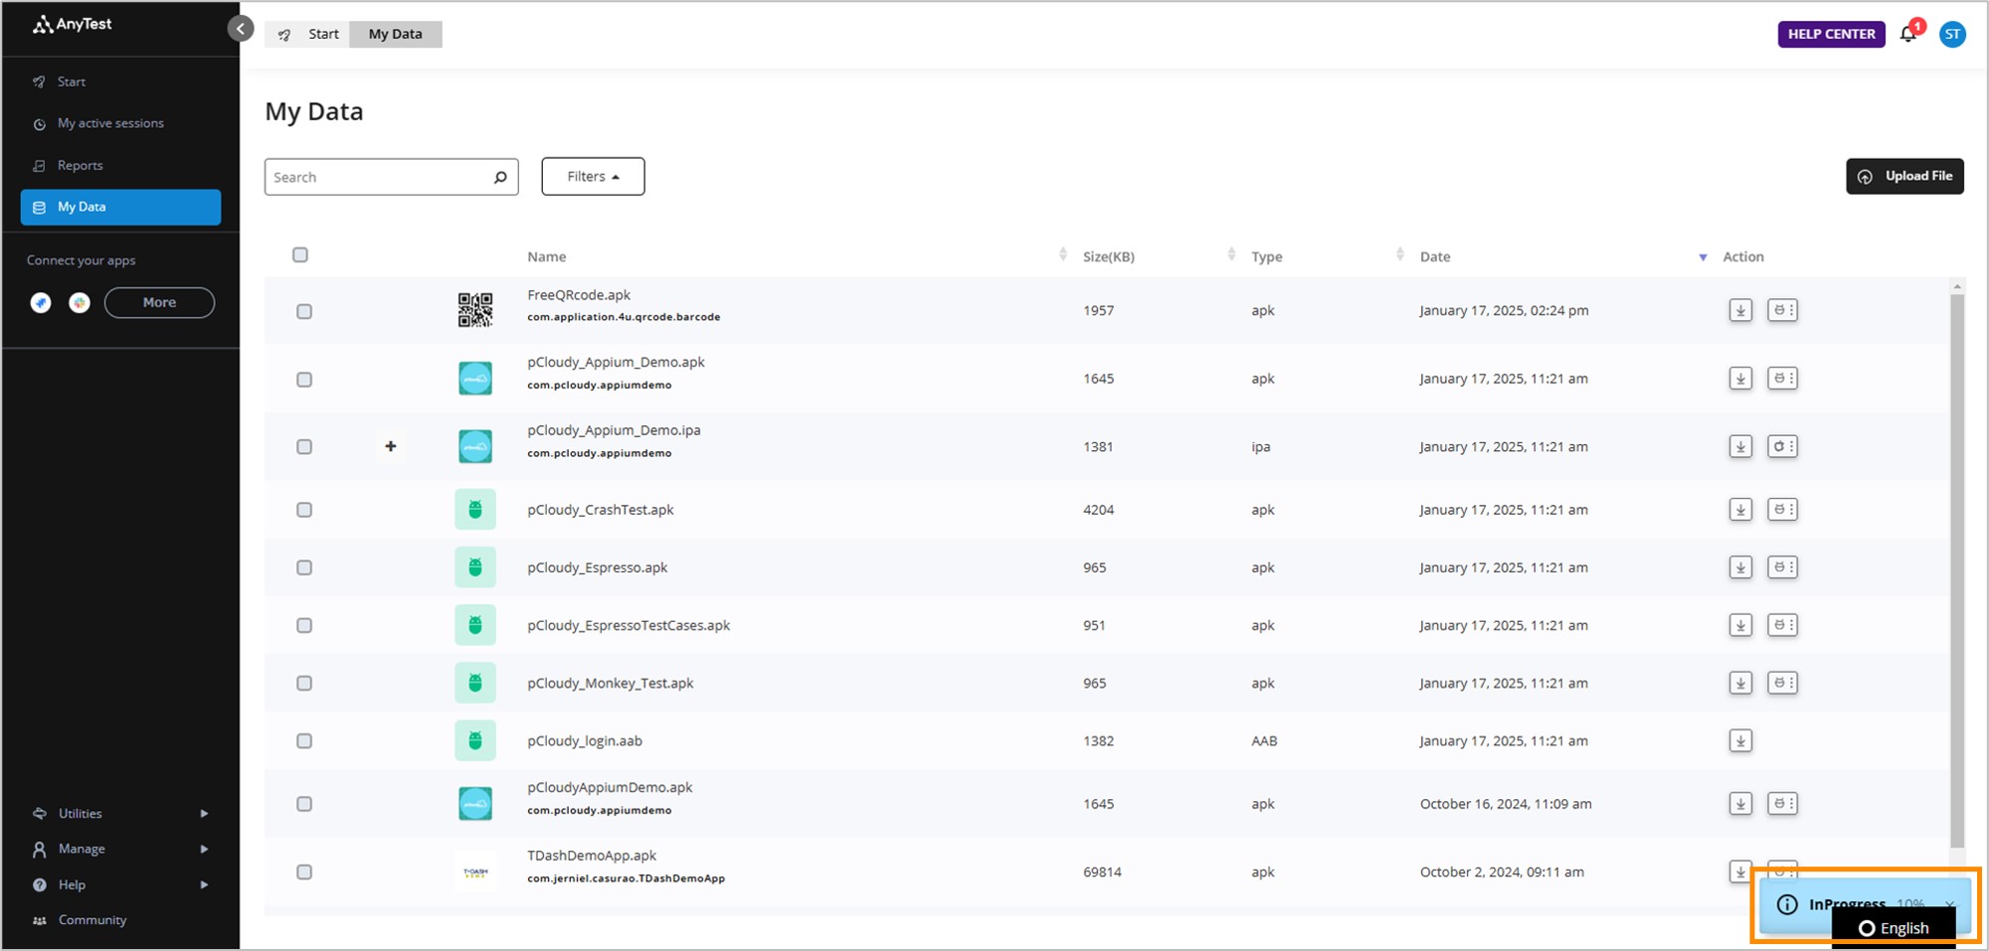Select the pCloudy_Appium_Demo.apk checkbox

[x=304, y=380]
